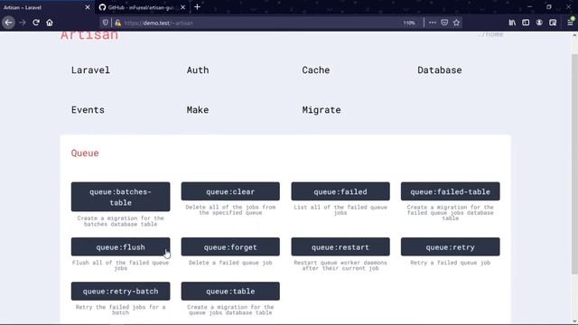
Task: Click the padlock site security icon
Action: coord(117,23)
